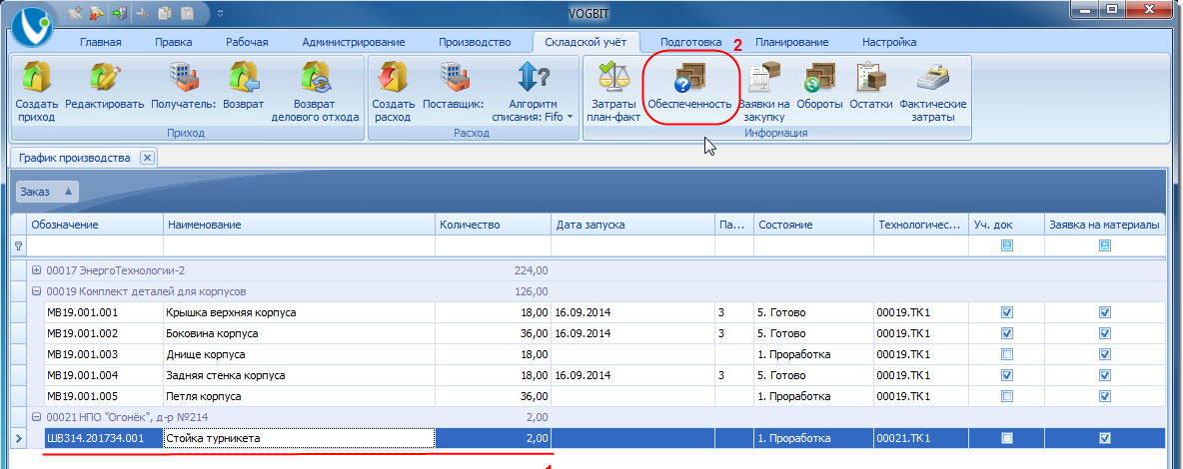Click Заявка на материалы column header
1183x469 pixels.
(1104, 225)
